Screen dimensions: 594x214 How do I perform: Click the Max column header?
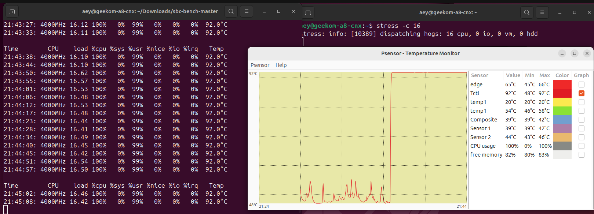tap(545, 75)
